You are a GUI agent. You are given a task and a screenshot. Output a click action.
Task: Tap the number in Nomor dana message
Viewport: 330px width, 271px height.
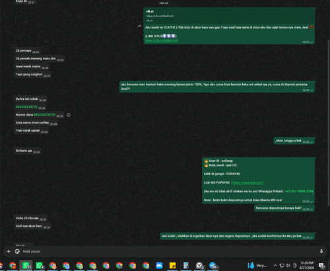click(x=44, y=114)
